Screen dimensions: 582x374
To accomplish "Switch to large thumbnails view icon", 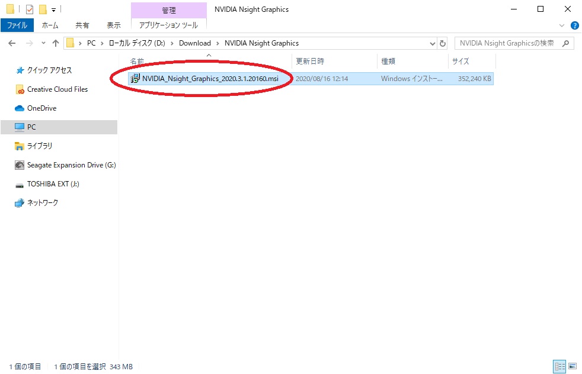I will (573, 366).
